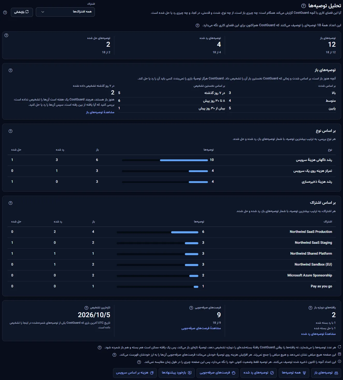
Task: Click the بازنشانی refresh button
Action: point(22,12)
